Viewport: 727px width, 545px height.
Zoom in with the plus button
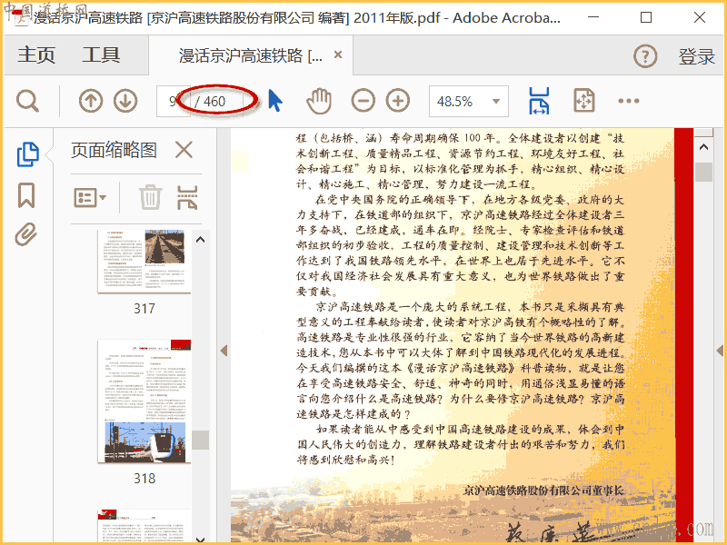point(398,101)
